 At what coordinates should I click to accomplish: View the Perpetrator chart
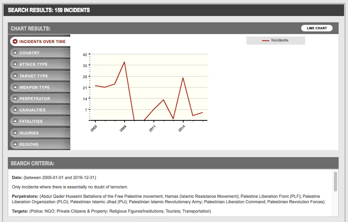40,98
